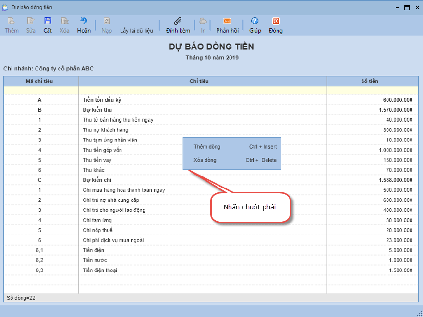Screen dimensions: 423x317
Task: Choose Xóa dòng from the context menu
Action: pyautogui.click(x=205, y=160)
